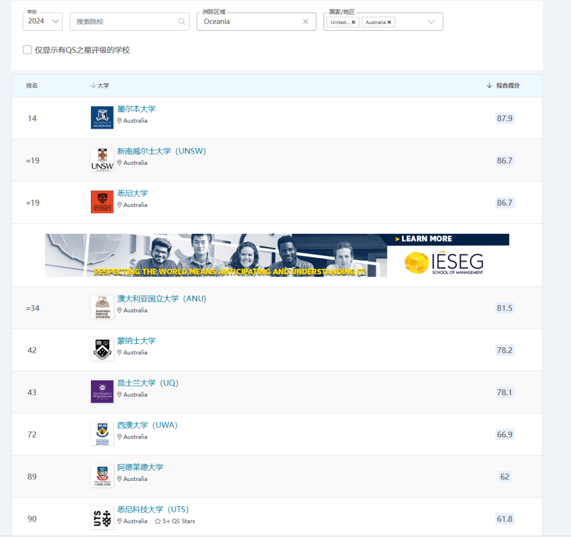Click the location pin beside 墨尔本大学 Australia

click(119, 121)
